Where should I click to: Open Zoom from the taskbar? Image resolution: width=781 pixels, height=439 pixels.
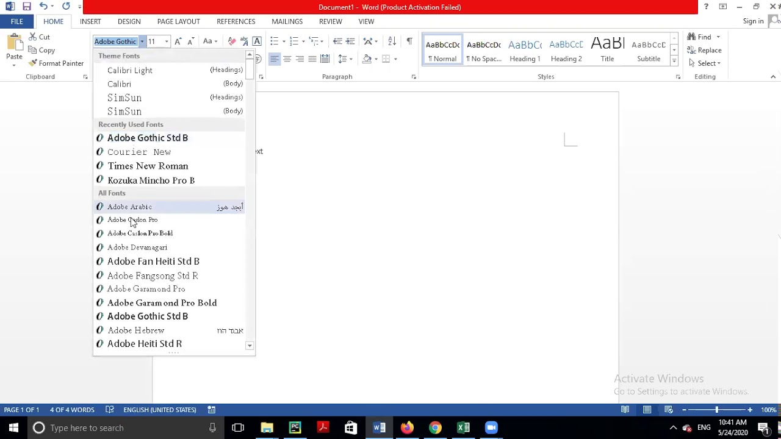[491, 428]
